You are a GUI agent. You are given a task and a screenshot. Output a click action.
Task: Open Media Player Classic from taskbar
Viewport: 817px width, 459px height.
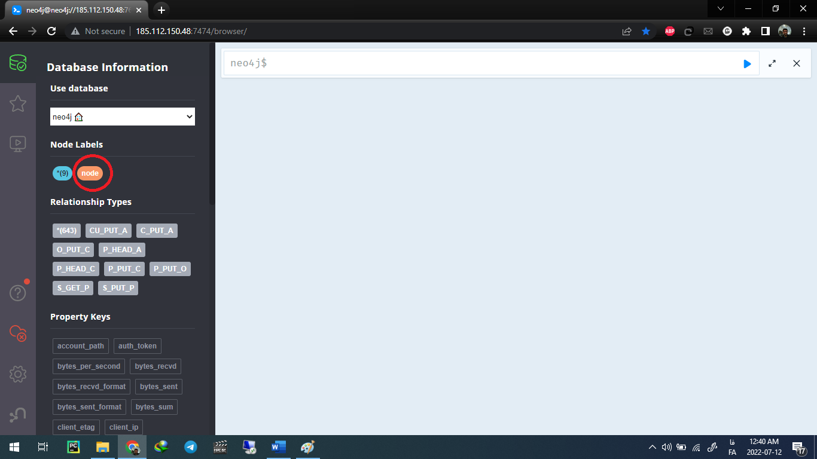coord(221,447)
